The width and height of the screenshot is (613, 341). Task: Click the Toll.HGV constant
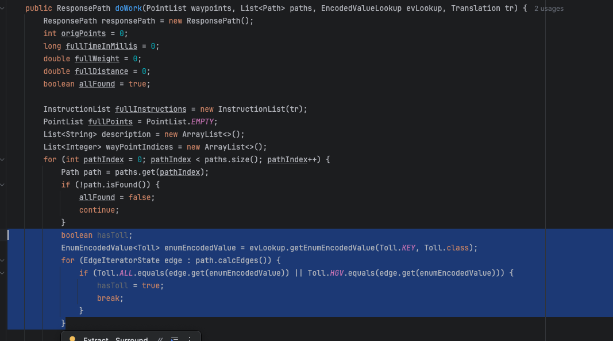pyautogui.click(x=325, y=273)
